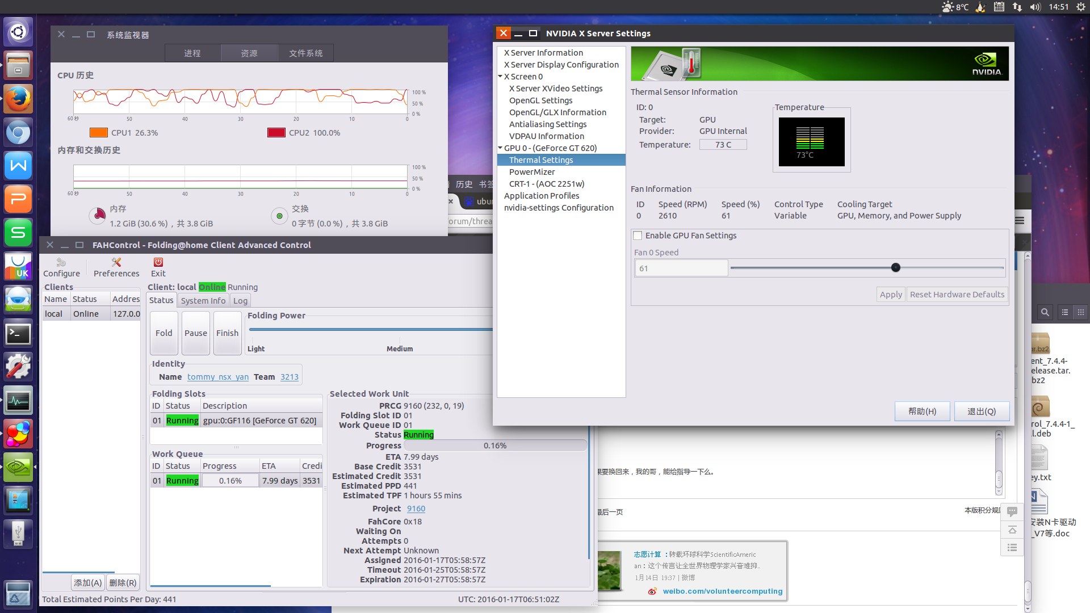
Task: Launch Chromium browser from the dock
Action: pyautogui.click(x=18, y=133)
